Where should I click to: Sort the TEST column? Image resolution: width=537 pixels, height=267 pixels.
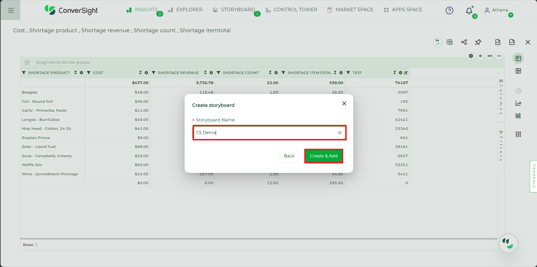[395, 73]
